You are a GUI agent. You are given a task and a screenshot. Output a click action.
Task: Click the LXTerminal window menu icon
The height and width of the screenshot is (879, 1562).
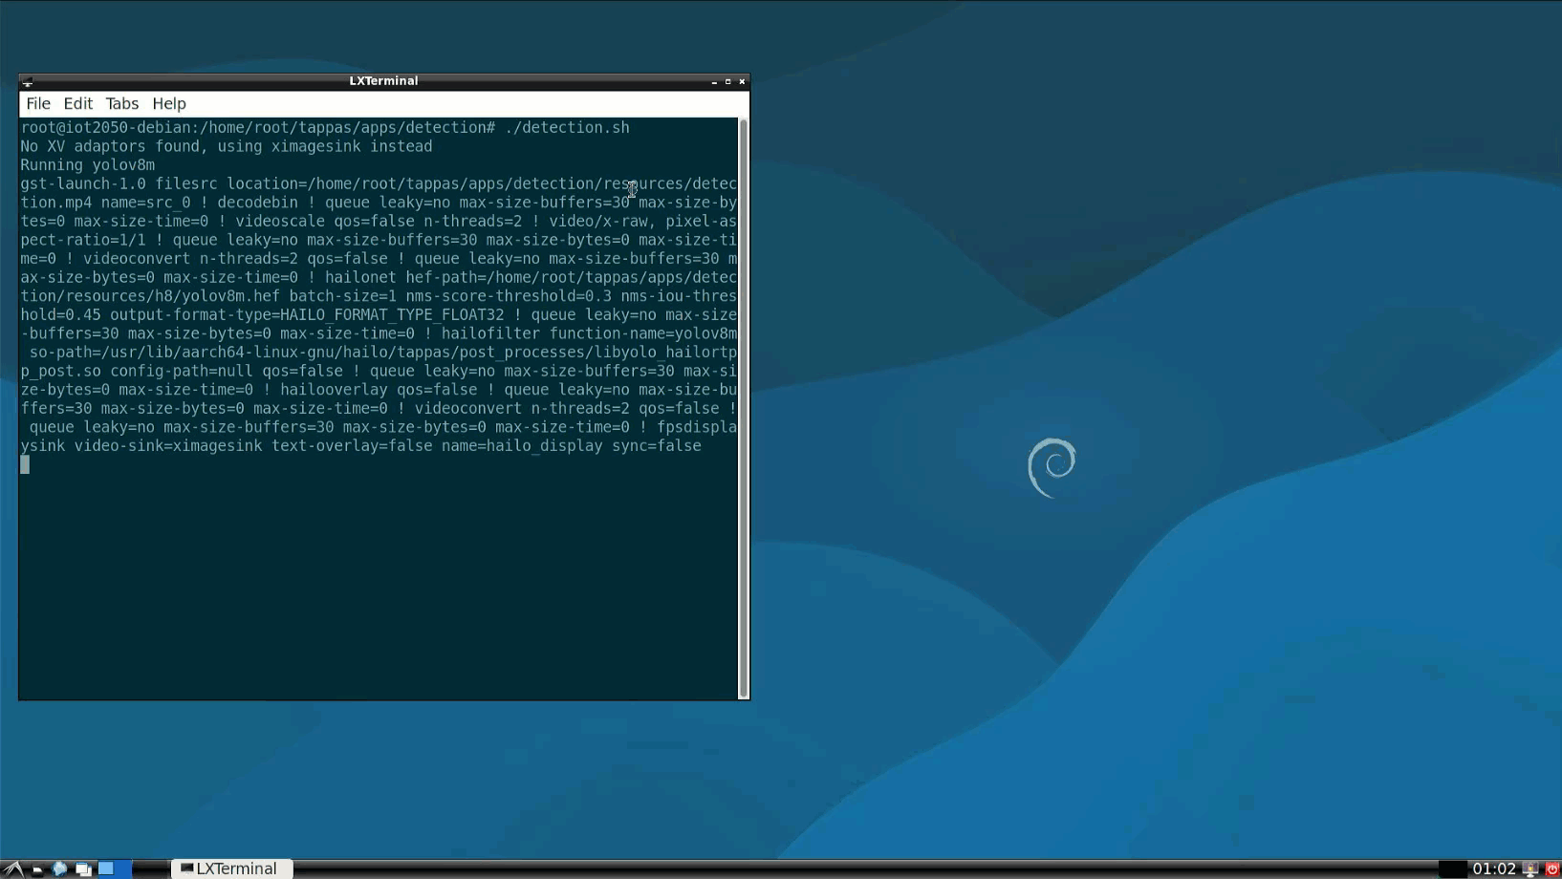point(28,82)
